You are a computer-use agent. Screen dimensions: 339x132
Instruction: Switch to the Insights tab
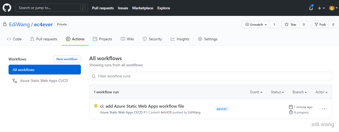click(x=180, y=39)
